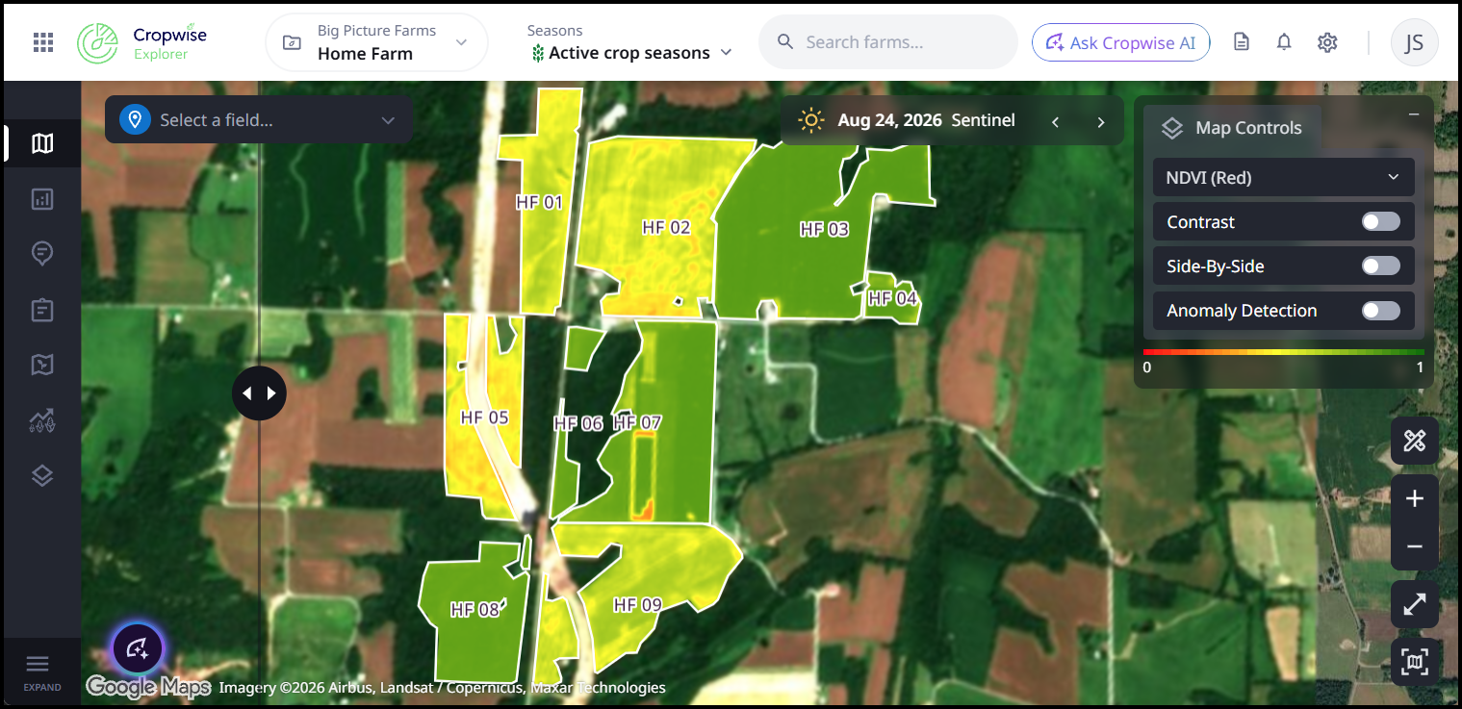This screenshot has height=709, width=1462.
Task: Click the Map Controls panel title
Action: [1248, 128]
